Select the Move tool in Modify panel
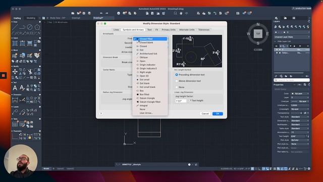This screenshot has height=182, width=323. point(15,72)
